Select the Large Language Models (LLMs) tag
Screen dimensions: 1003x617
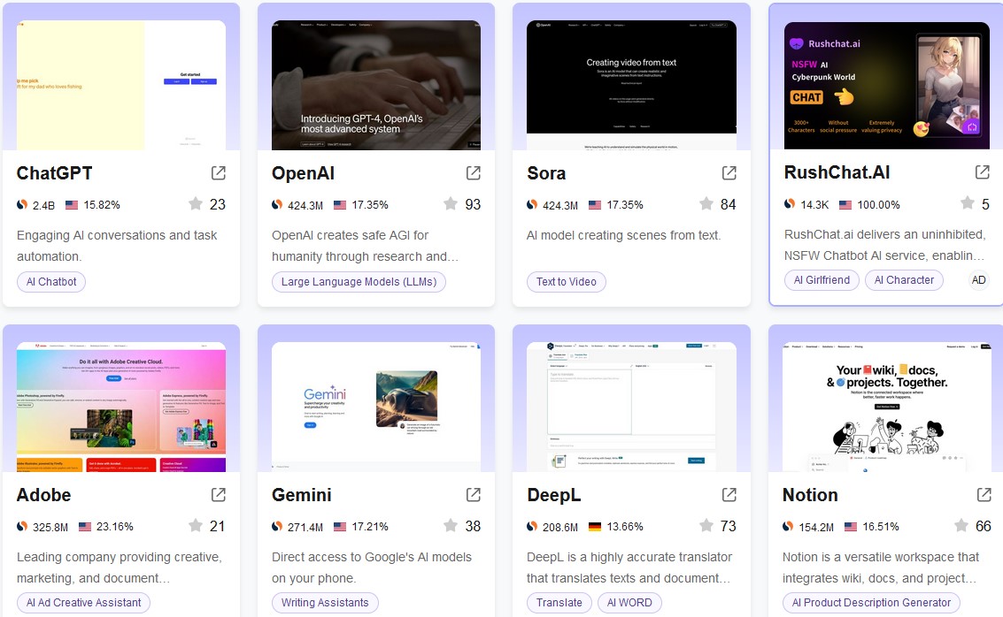click(359, 282)
